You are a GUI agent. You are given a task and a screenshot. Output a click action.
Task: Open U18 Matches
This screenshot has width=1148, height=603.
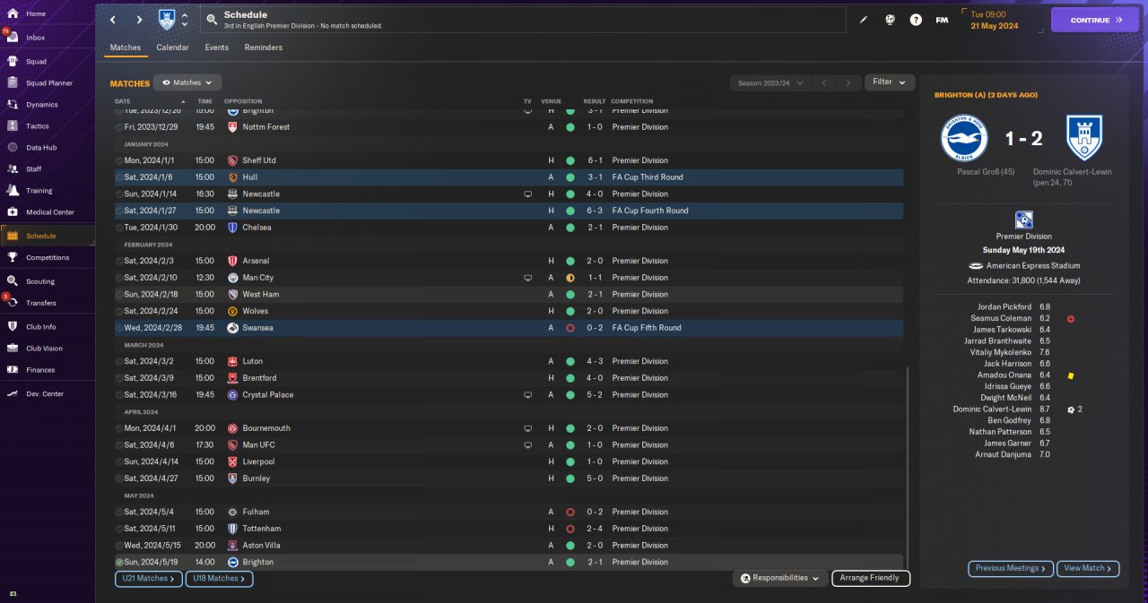point(219,579)
